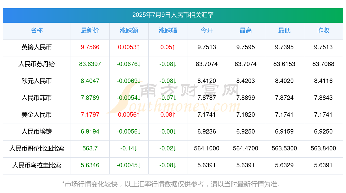
Task: Click latest price 8.4047
Action: pos(90,81)
